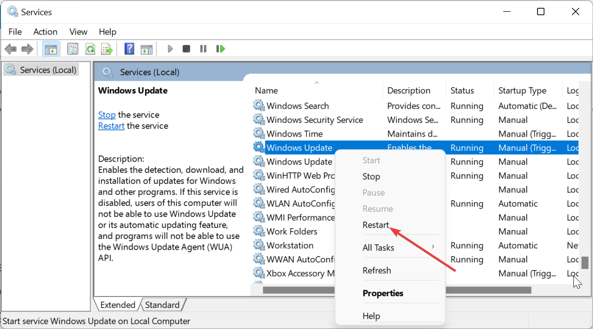Click the Restart the service link
Screen dimensions: 593x329
point(111,126)
